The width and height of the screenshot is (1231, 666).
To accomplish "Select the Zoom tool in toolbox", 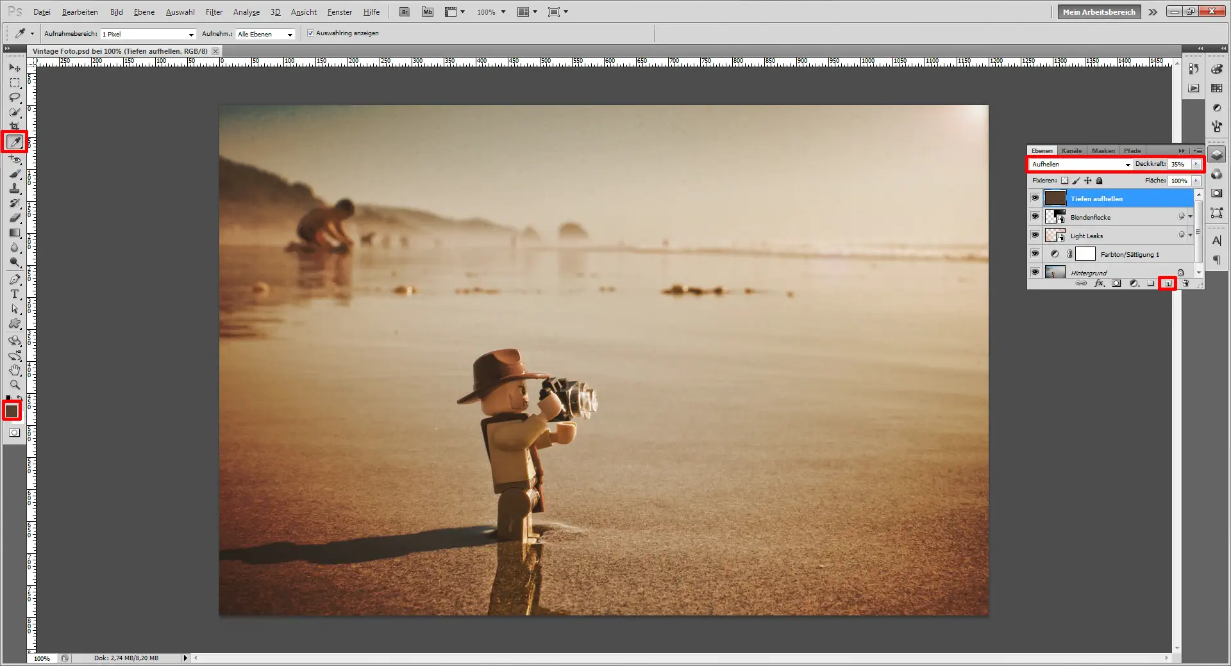I will (x=15, y=385).
